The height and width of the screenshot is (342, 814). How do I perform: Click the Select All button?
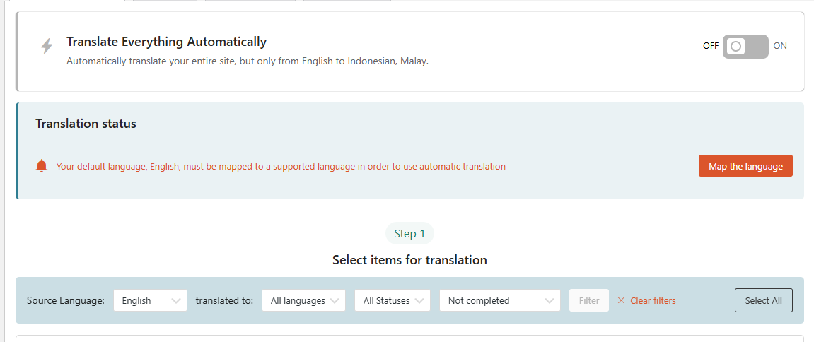pos(764,300)
